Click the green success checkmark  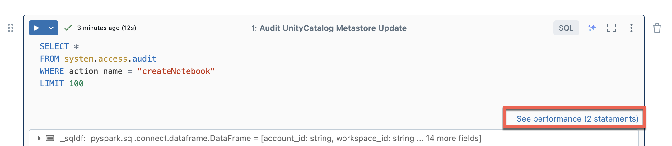pyautogui.click(x=68, y=28)
